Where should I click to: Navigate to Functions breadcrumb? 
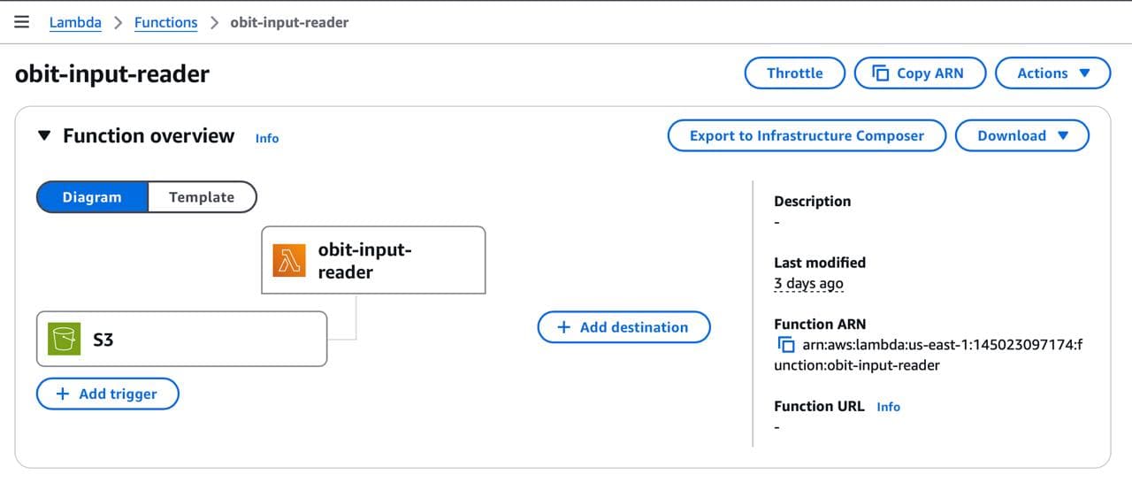click(x=165, y=23)
